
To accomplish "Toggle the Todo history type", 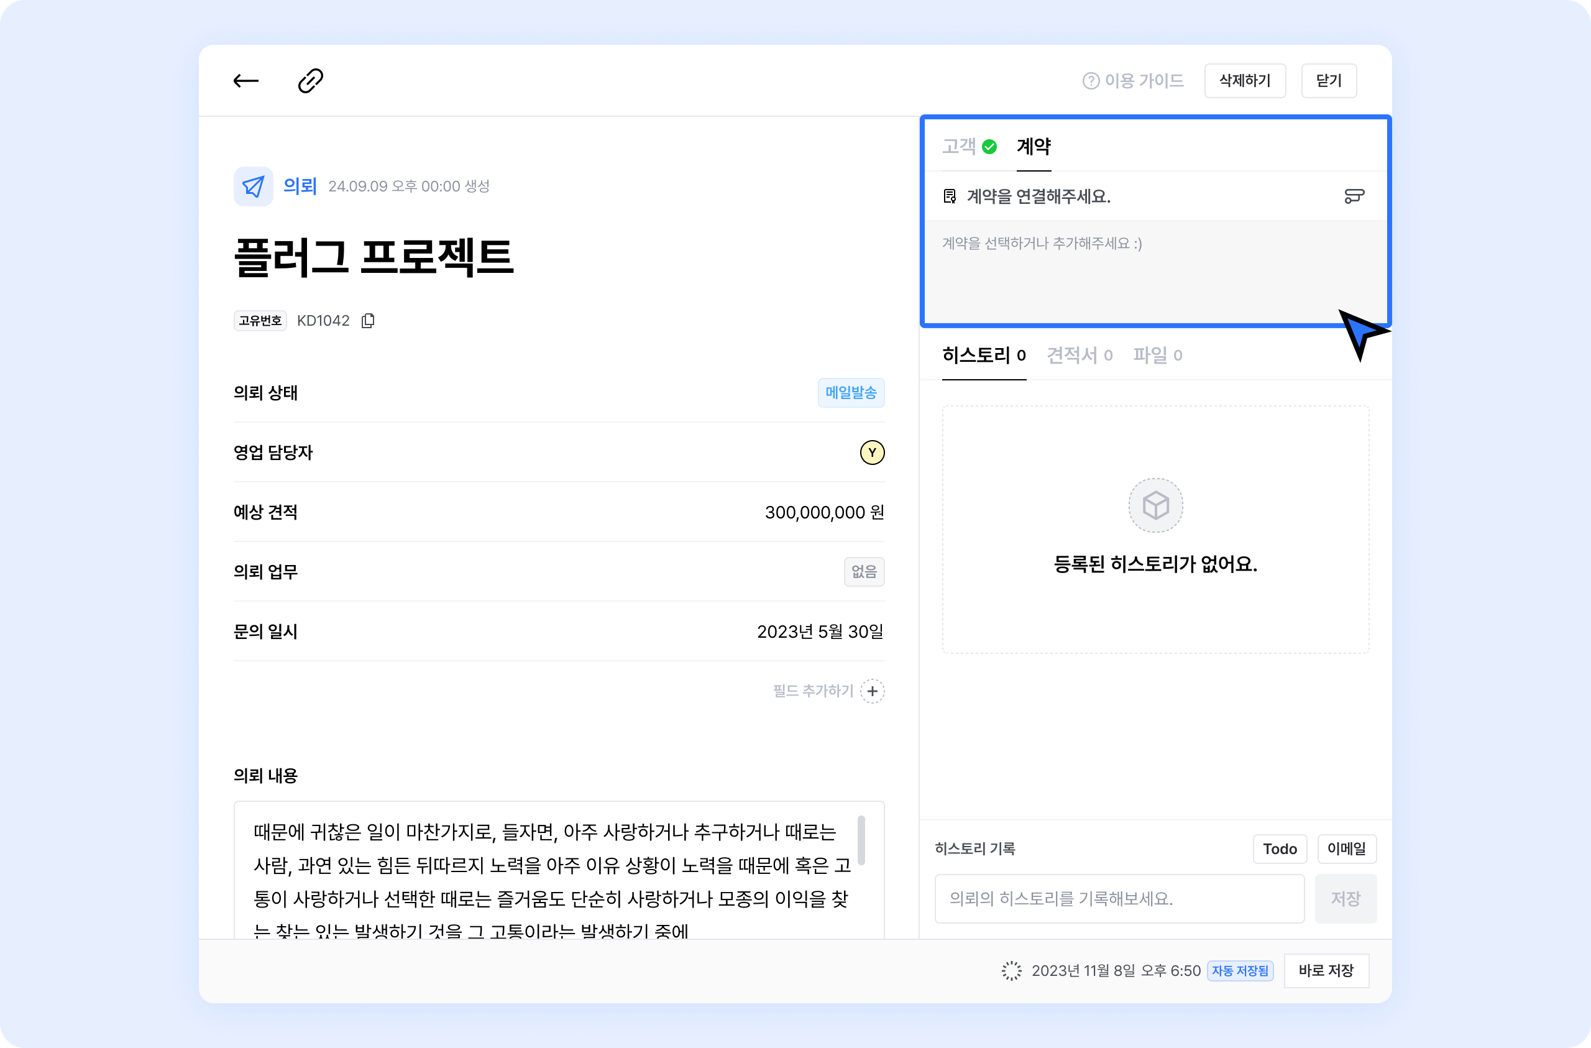I will pos(1279,848).
